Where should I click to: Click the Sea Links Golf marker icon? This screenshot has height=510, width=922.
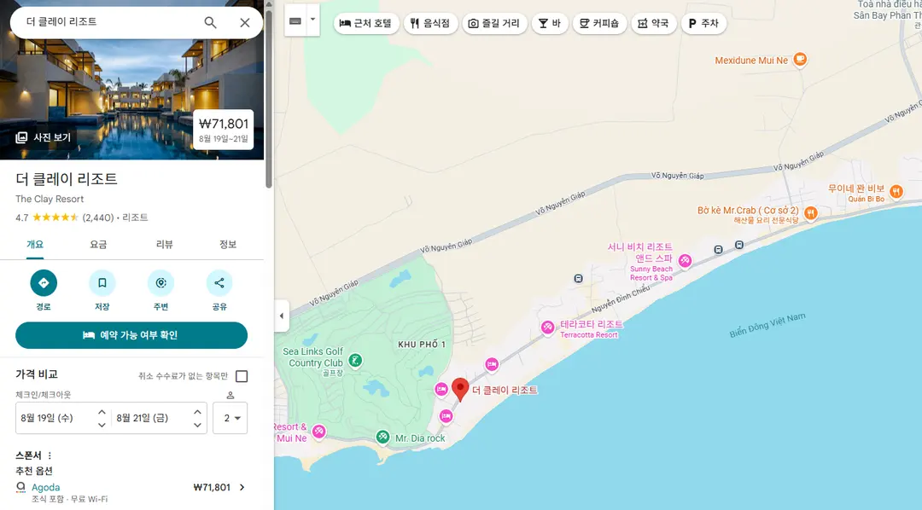(x=354, y=360)
